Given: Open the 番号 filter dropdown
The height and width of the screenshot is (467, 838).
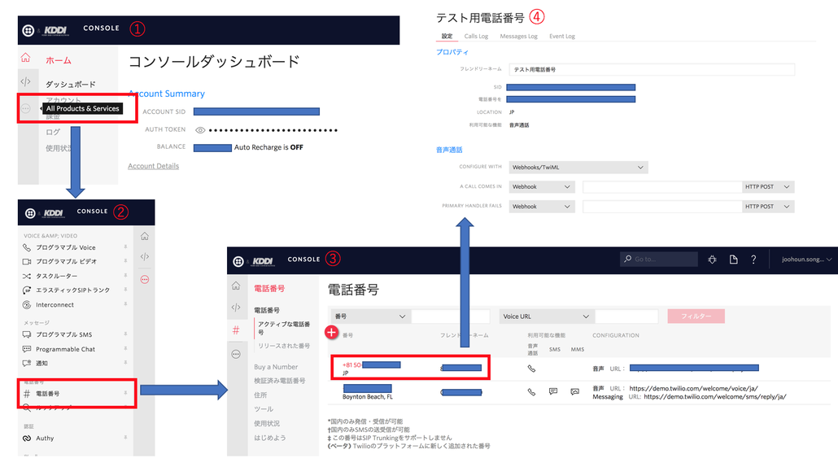Looking at the screenshot, I should click(x=370, y=316).
